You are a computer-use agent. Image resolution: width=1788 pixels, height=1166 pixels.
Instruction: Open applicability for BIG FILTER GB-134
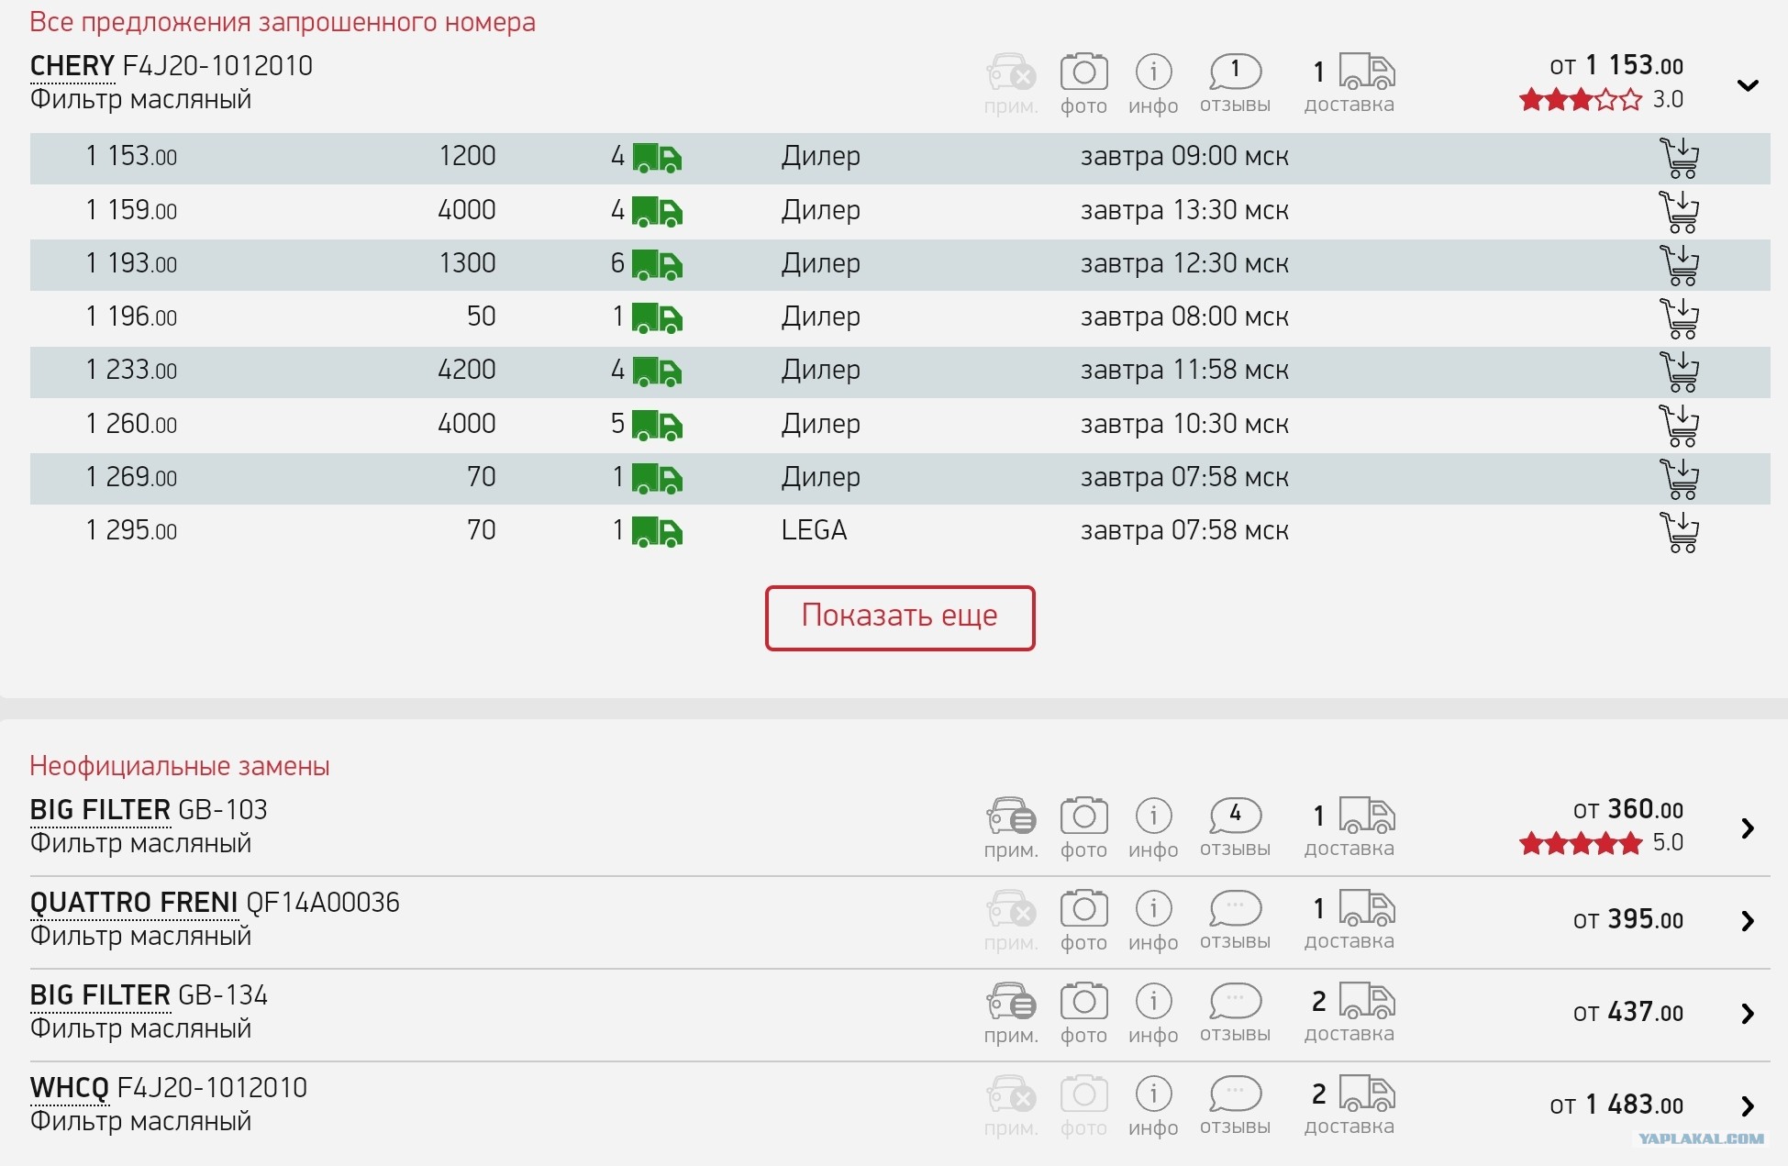point(1011,1014)
